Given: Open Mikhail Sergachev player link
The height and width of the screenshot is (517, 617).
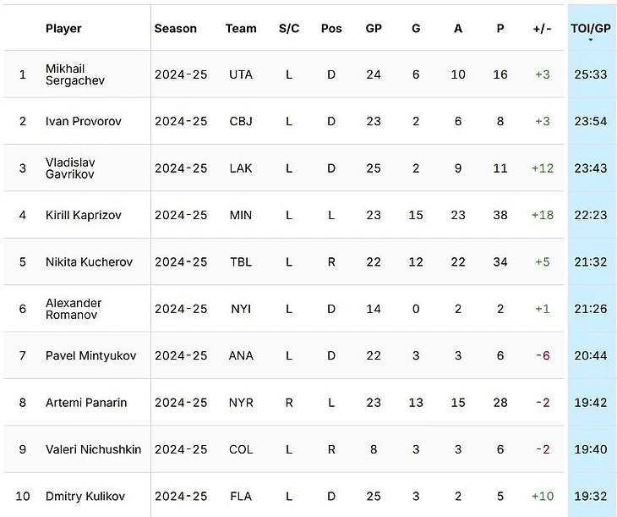Looking at the screenshot, I should pos(75,74).
